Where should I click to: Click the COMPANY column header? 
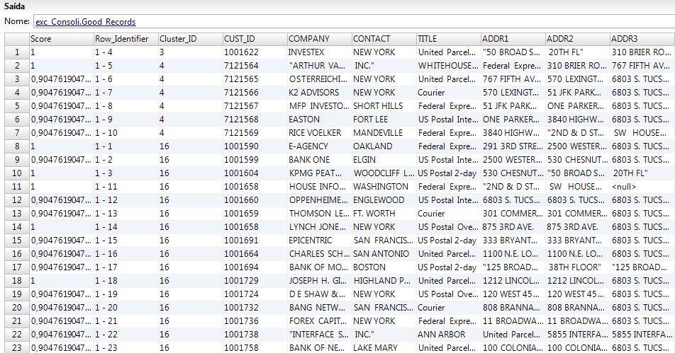point(320,39)
